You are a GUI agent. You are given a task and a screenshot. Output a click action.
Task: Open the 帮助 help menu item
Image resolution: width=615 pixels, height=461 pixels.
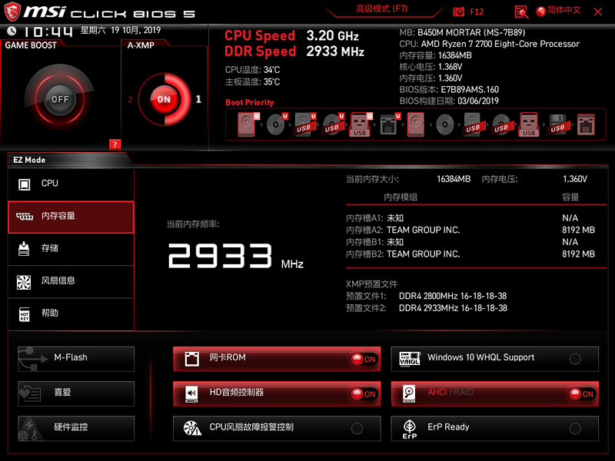71,314
